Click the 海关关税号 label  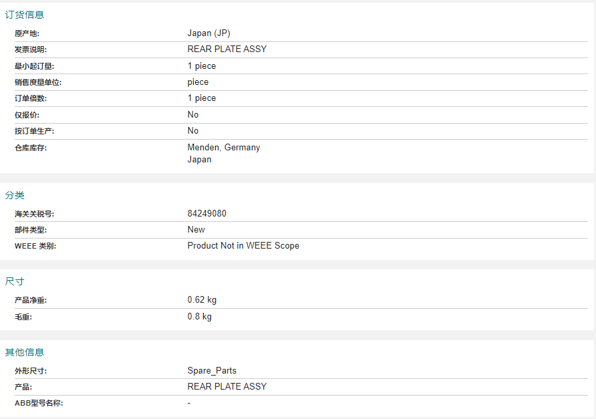tap(34, 214)
